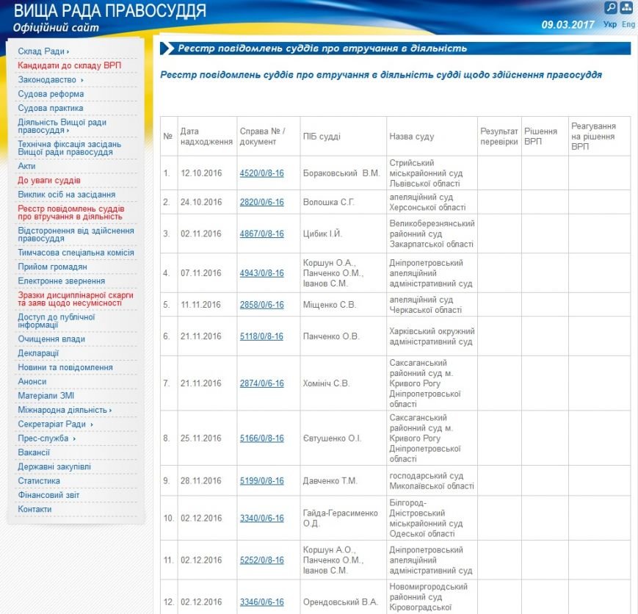The height and width of the screenshot is (614, 638).
Task: Open the Декларації section
Action: click(x=38, y=353)
